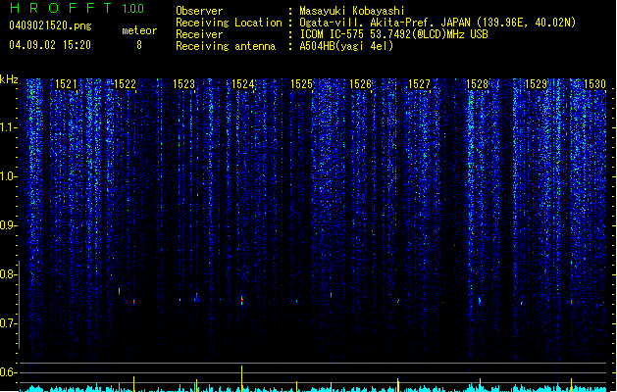The image size is (617, 392).
Task: Click the "Receiver" field label
Action: [199, 34]
